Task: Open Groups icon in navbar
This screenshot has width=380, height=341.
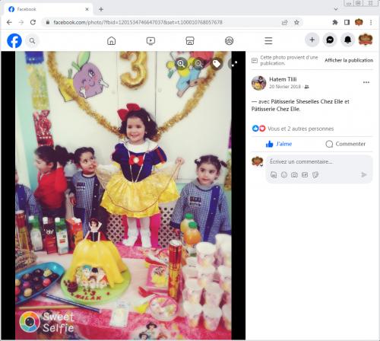Action: pyautogui.click(x=230, y=40)
